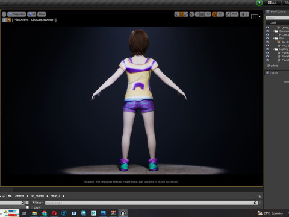289x217 pixels.
Task: Maximize or restore viewport layout icon
Action: click(255, 17)
